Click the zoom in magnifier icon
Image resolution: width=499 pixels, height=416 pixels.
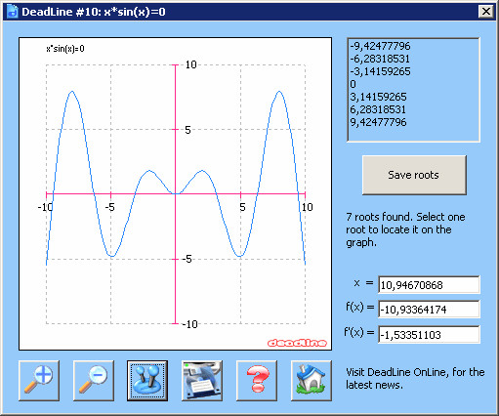(x=39, y=381)
